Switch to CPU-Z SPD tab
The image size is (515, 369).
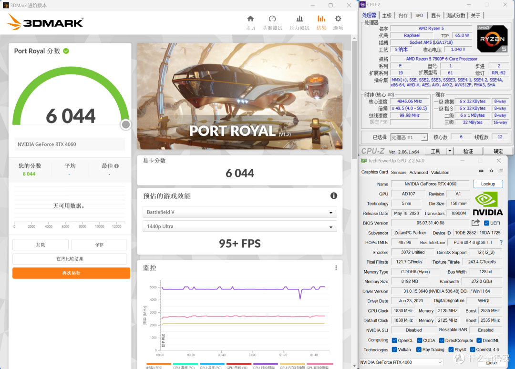(x=419, y=15)
